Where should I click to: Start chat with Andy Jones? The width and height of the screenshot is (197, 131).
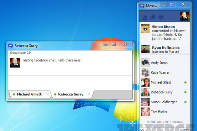[159, 63]
